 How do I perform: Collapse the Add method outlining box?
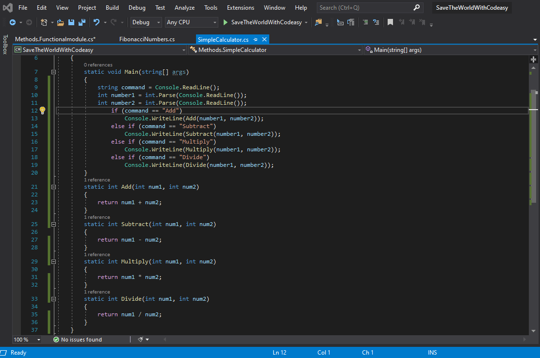(53, 187)
